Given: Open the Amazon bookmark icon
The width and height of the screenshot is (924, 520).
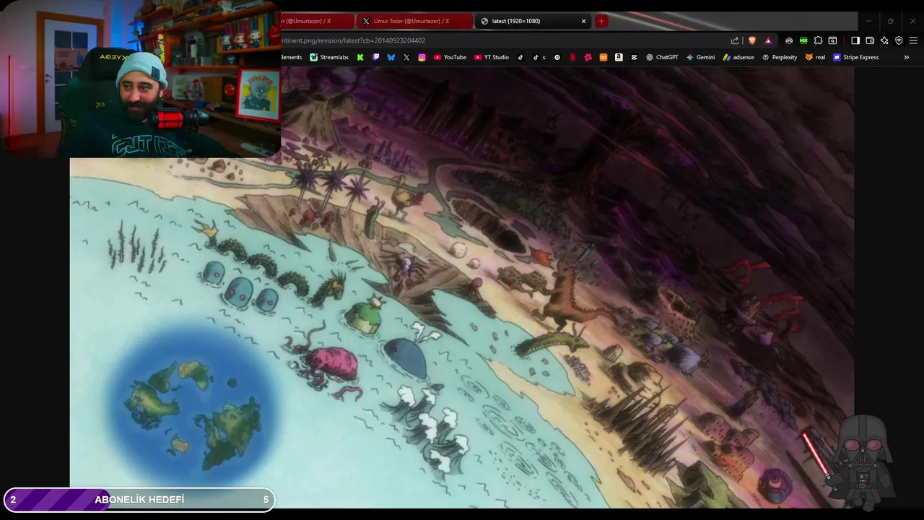Looking at the screenshot, I should pos(619,57).
